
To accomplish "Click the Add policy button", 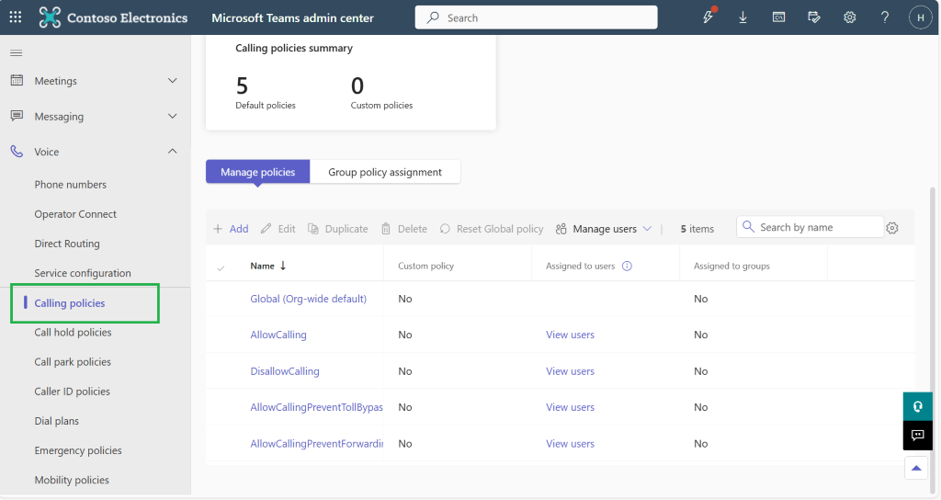I will tap(231, 229).
